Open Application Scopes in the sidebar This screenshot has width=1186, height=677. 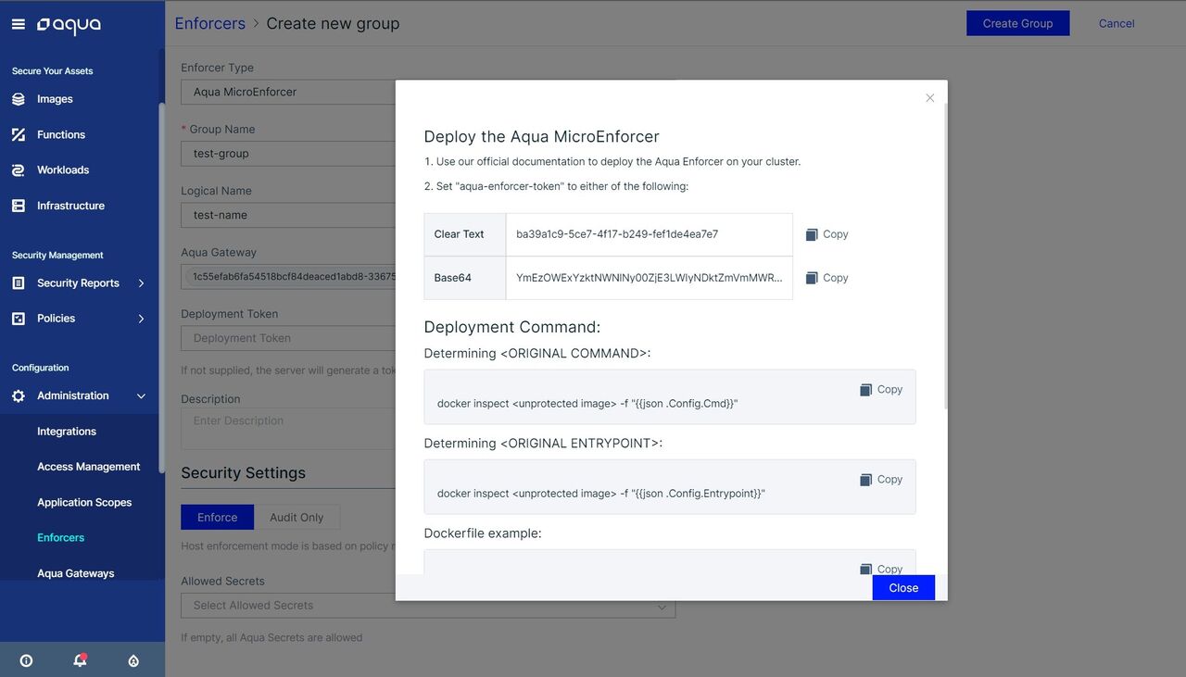click(x=84, y=503)
